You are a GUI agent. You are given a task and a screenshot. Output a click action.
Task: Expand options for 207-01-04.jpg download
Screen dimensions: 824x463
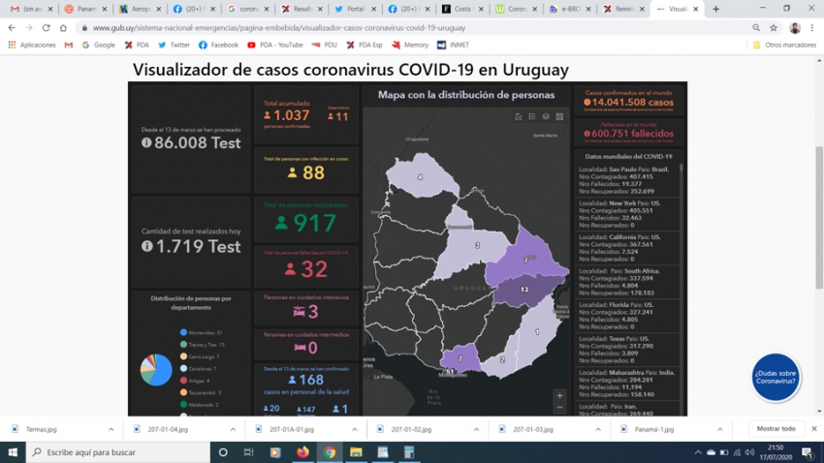click(233, 429)
